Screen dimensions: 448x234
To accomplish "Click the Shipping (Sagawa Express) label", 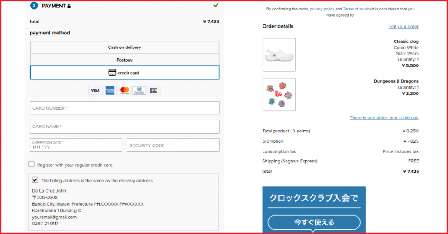I will point(290,162).
